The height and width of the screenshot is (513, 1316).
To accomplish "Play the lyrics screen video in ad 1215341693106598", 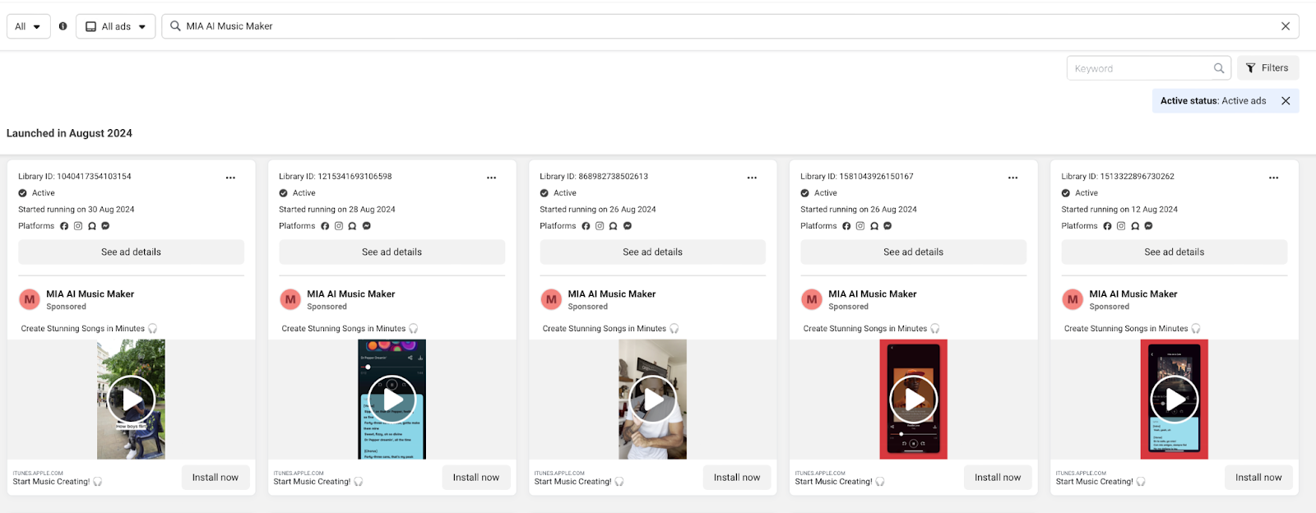I will [392, 400].
